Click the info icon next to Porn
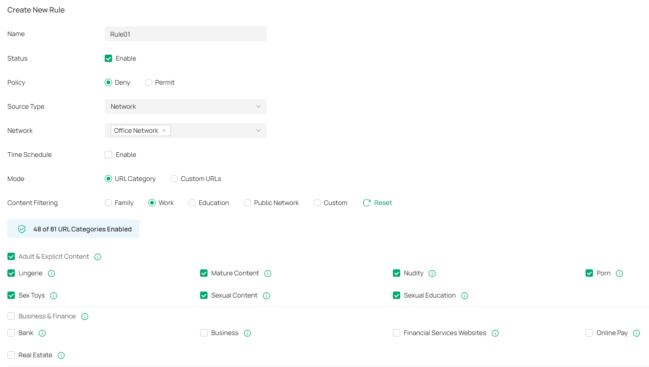The width and height of the screenshot is (649, 367). 619,273
